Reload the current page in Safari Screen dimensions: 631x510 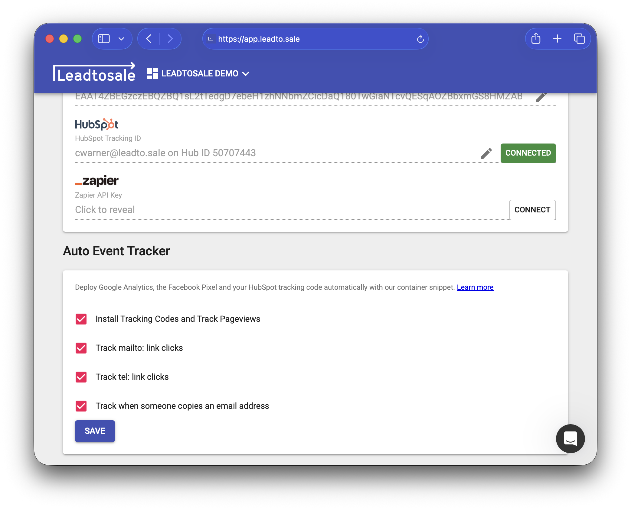(420, 39)
